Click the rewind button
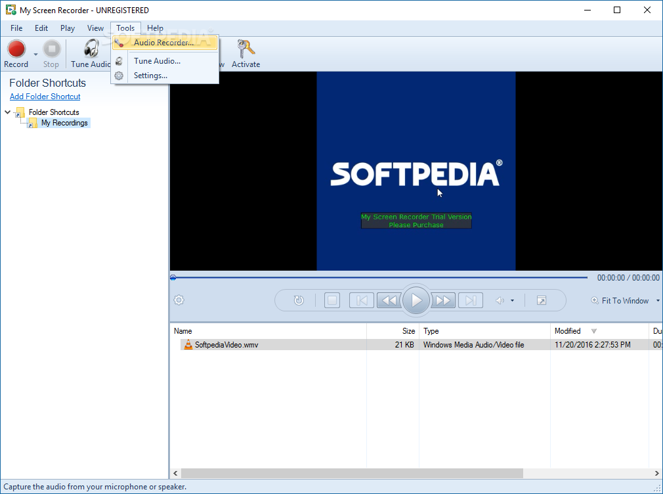 pos(389,301)
